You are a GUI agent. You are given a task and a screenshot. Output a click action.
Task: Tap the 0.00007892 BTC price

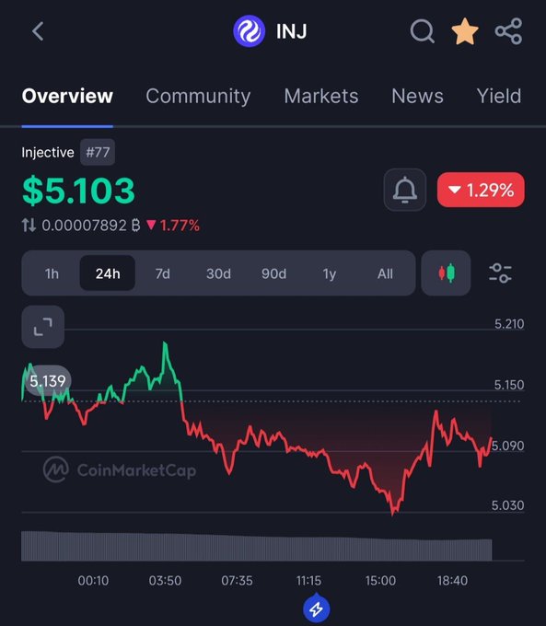coord(91,226)
